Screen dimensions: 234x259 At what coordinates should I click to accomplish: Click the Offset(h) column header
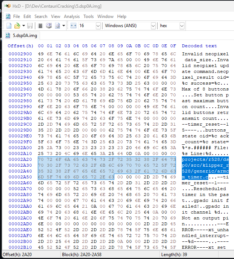coord(20,46)
